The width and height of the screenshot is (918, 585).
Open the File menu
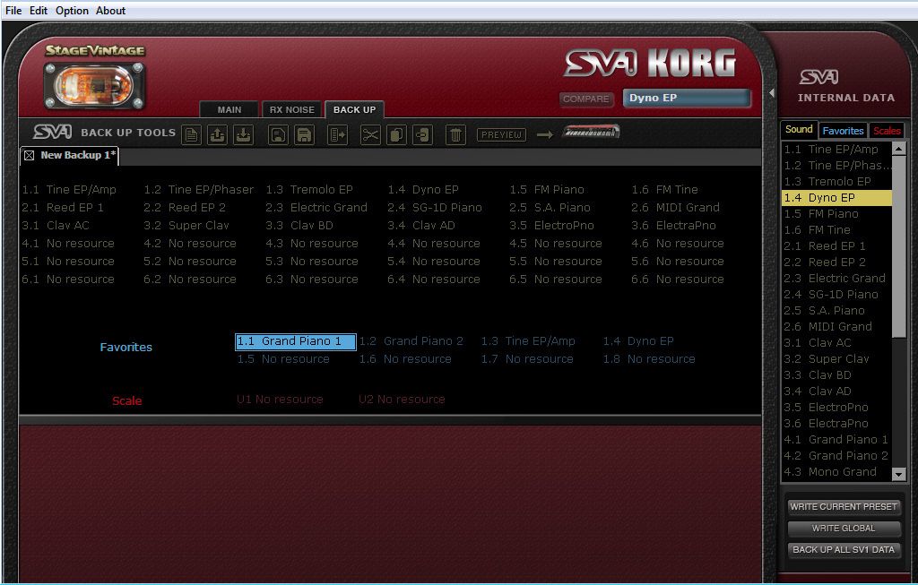coord(13,10)
